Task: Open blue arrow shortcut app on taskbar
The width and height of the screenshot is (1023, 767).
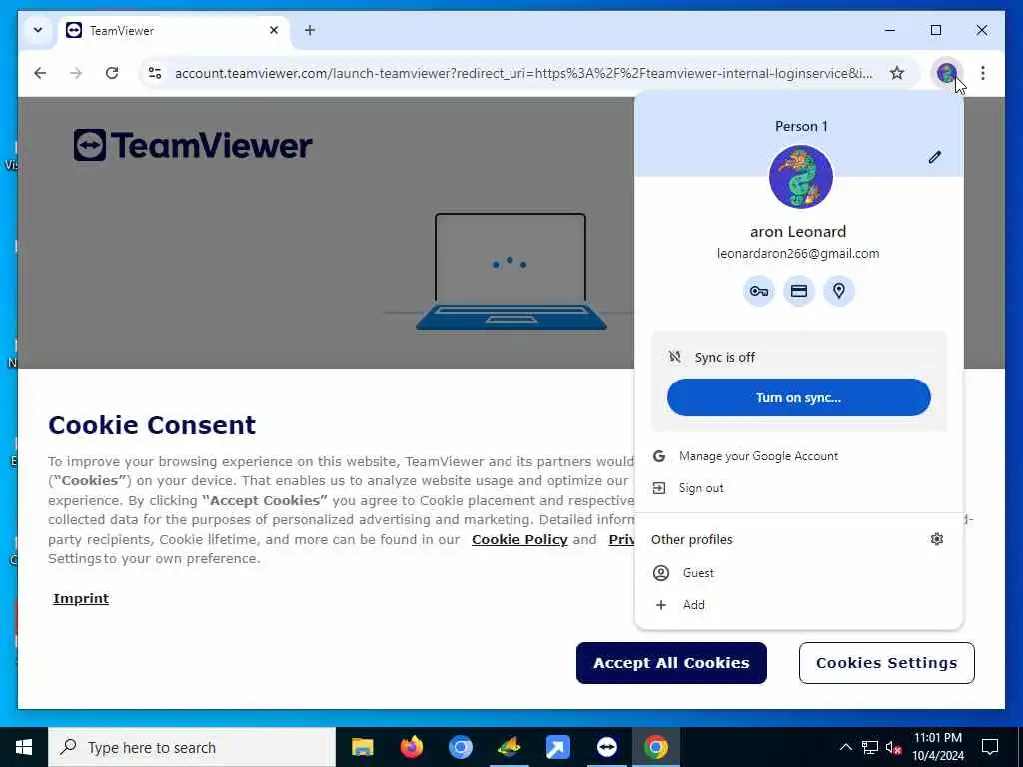Action: (557, 747)
